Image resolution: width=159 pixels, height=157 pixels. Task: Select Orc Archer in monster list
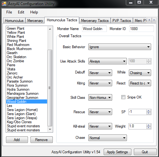[x=27, y=77]
